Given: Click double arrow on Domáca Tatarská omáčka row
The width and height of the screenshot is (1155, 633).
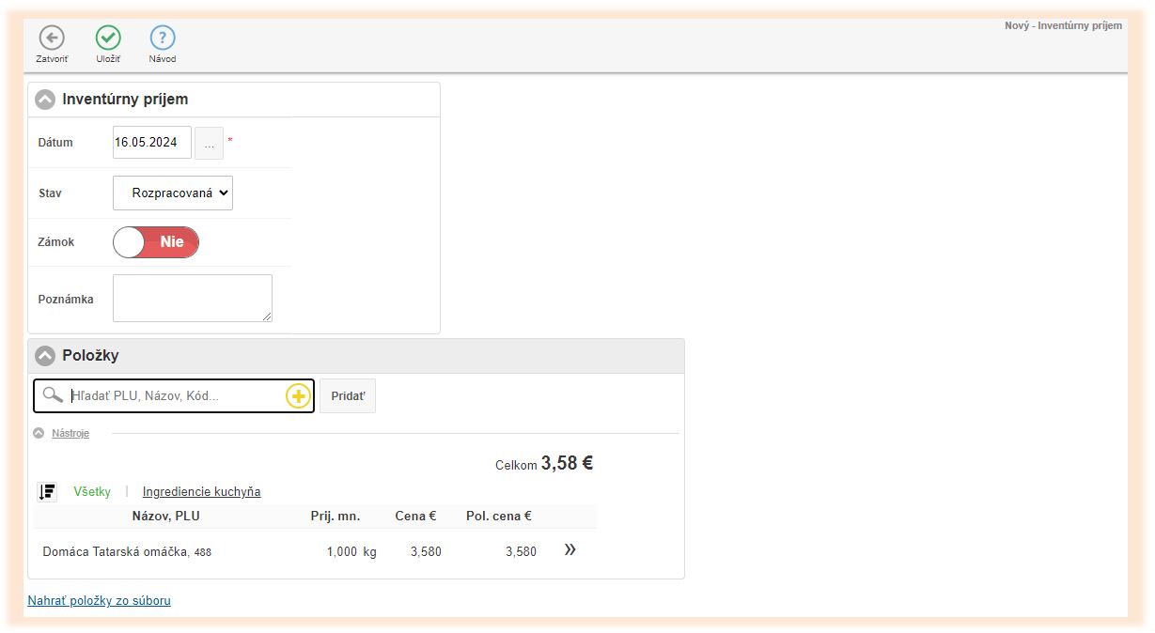Looking at the screenshot, I should (x=570, y=550).
